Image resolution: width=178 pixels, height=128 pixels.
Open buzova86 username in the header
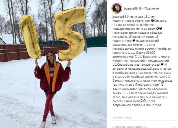131,8
